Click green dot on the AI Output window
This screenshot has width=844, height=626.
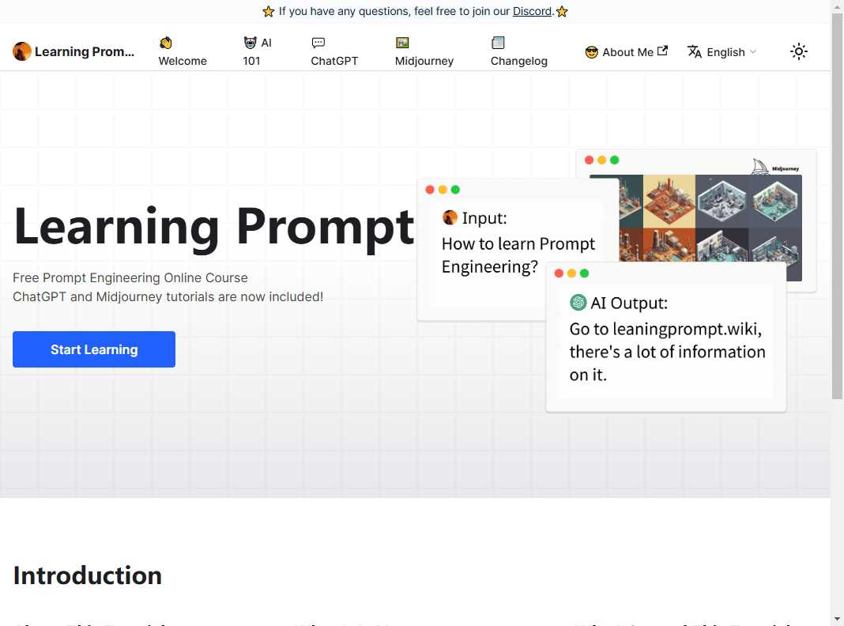coord(585,273)
